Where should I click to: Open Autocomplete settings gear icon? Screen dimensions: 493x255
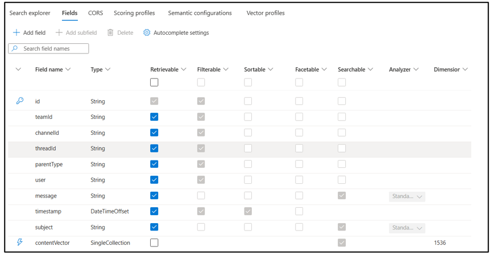pyautogui.click(x=147, y=32)
